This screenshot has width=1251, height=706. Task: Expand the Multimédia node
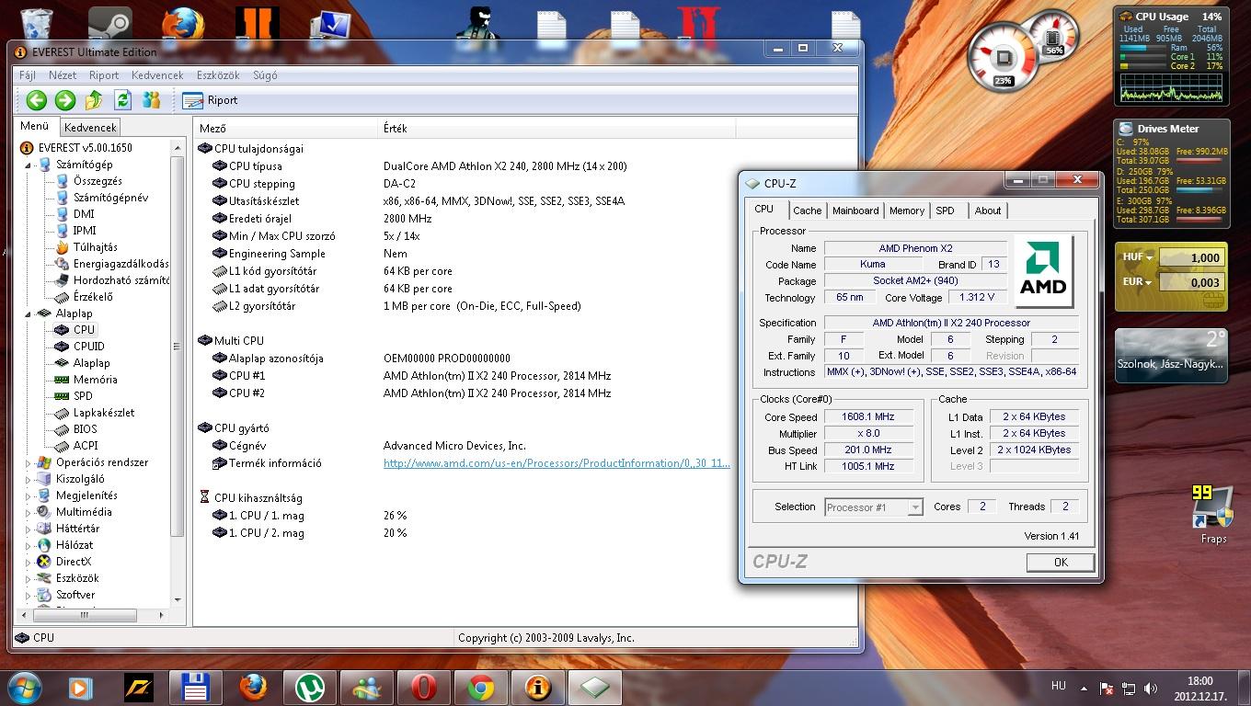(29, 512)
